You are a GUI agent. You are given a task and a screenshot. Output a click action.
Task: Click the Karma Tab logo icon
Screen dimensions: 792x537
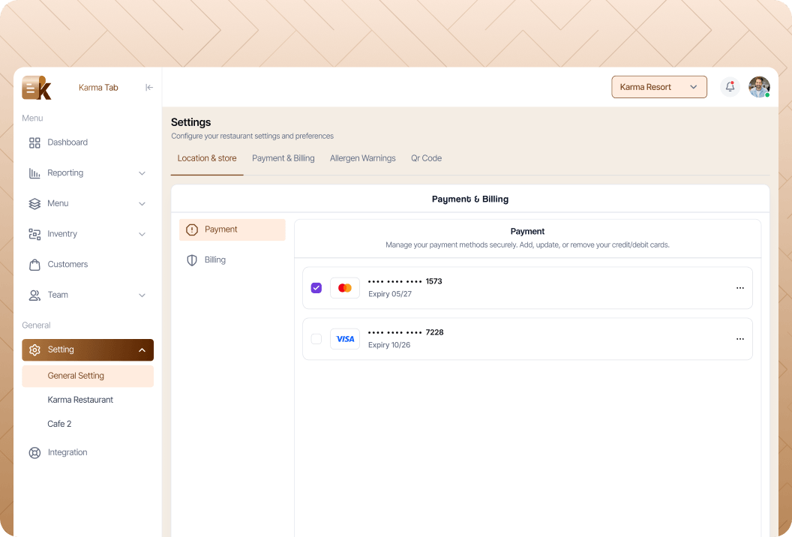point(37,88)
